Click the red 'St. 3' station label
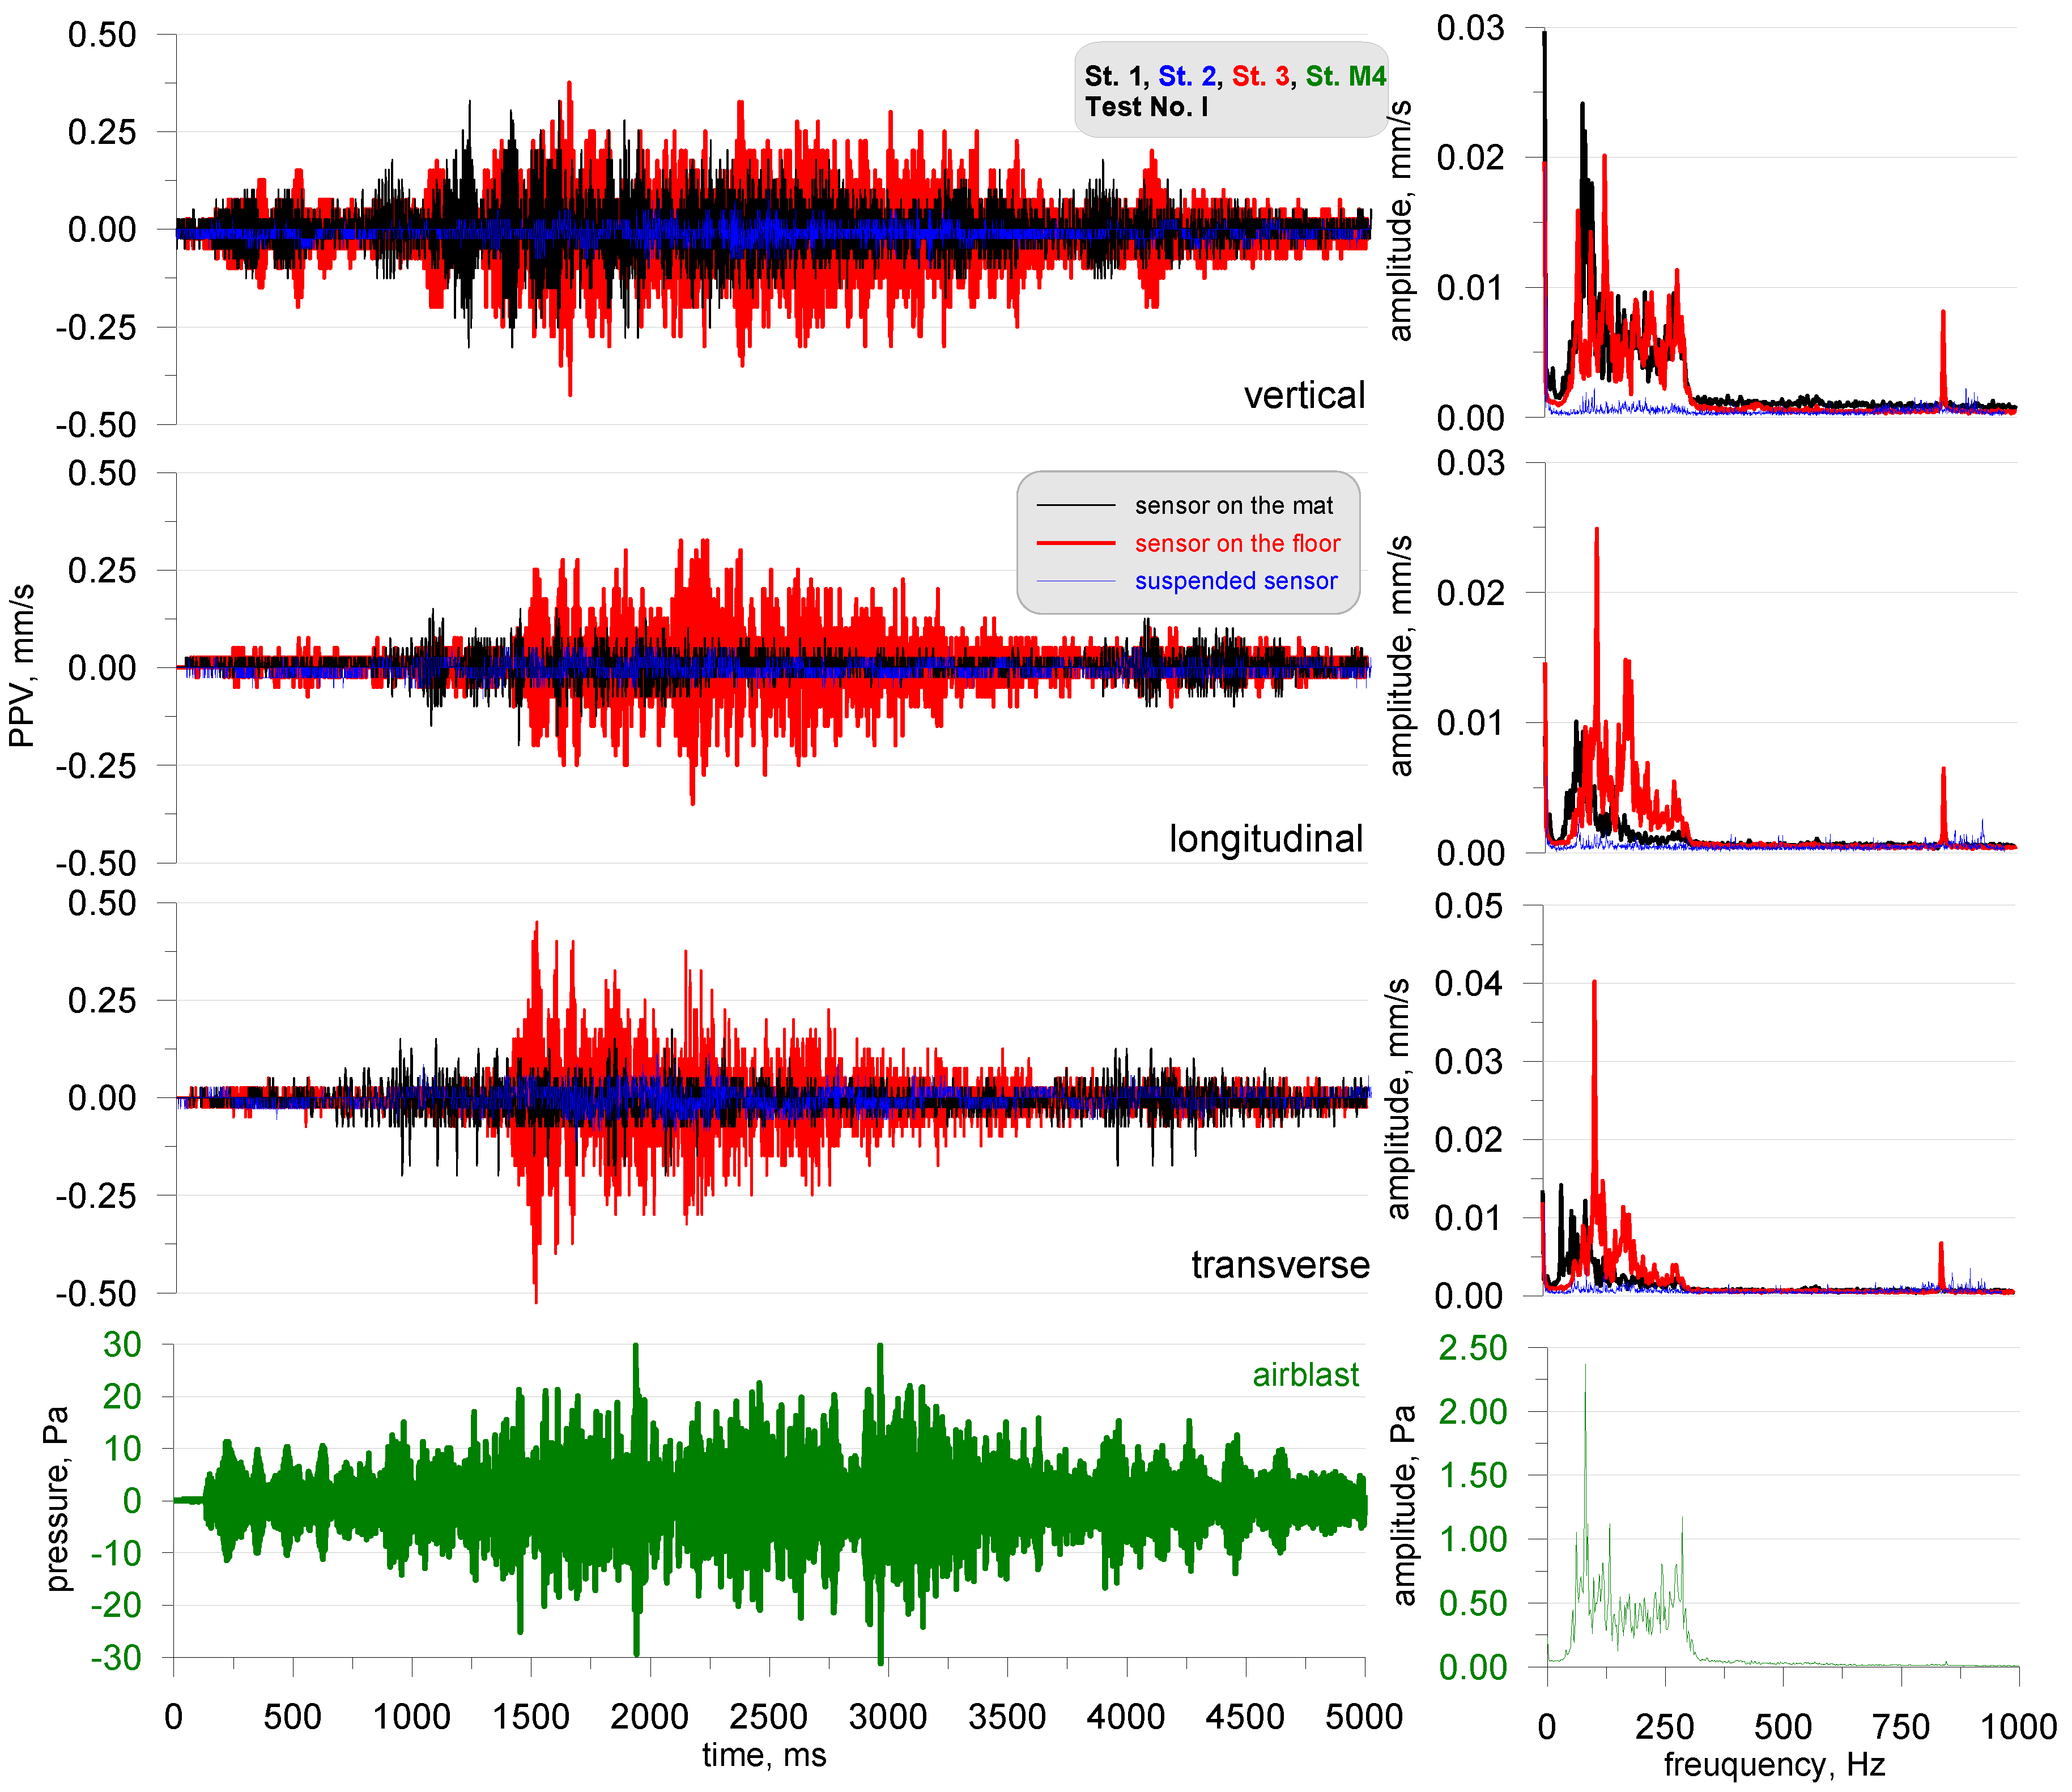 (1260, 76)
